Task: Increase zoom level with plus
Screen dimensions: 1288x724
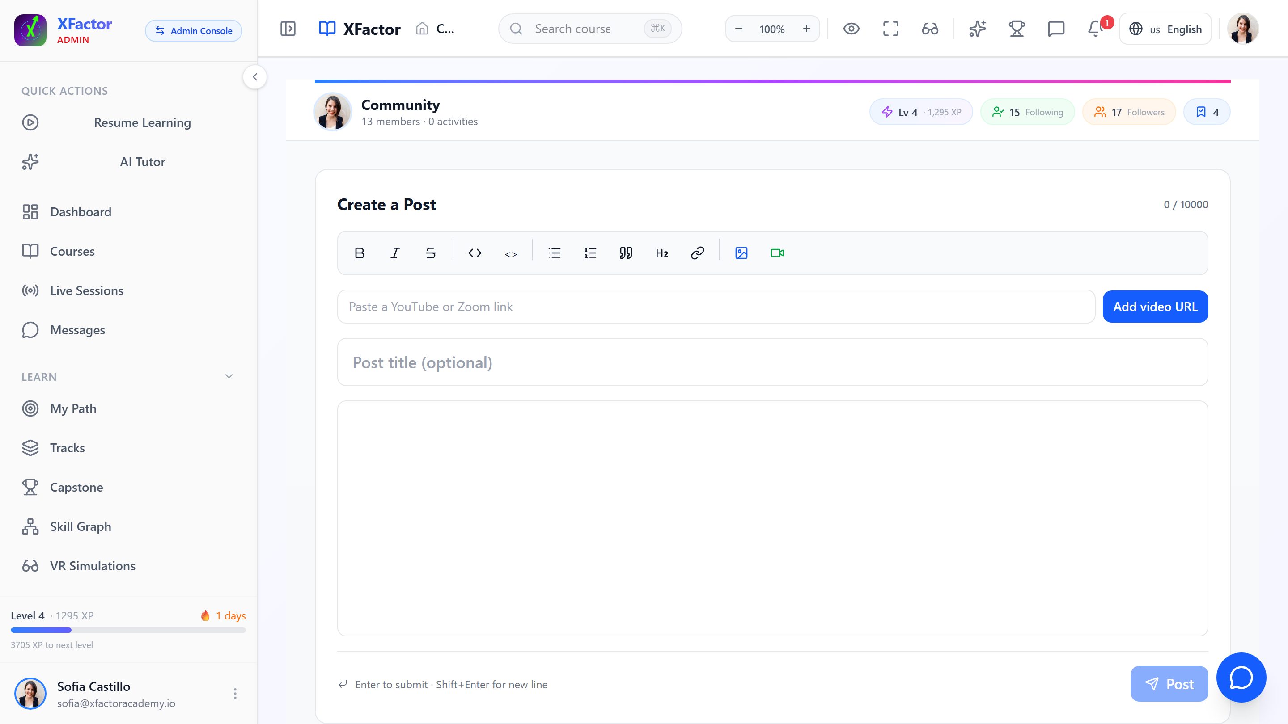Action: (x=806, y=29)
